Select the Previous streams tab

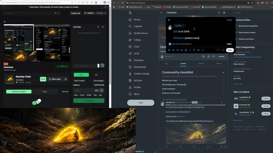click(x=19, y=92)
